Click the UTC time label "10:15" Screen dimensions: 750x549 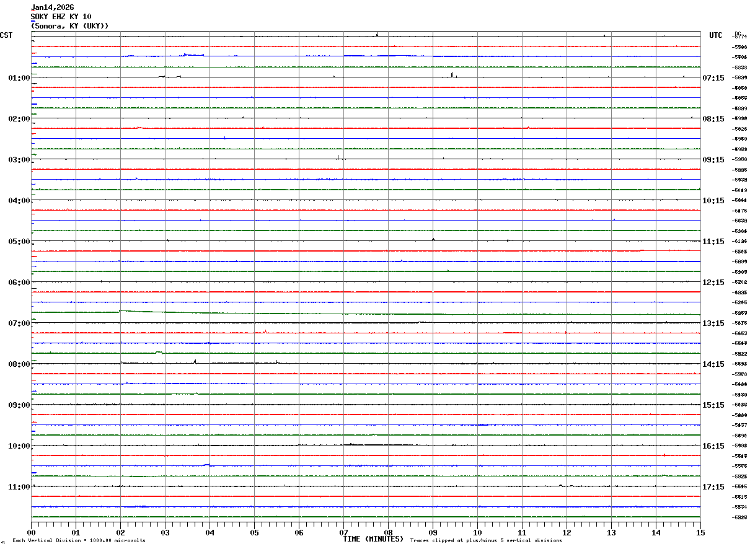(x=713, y=201)
